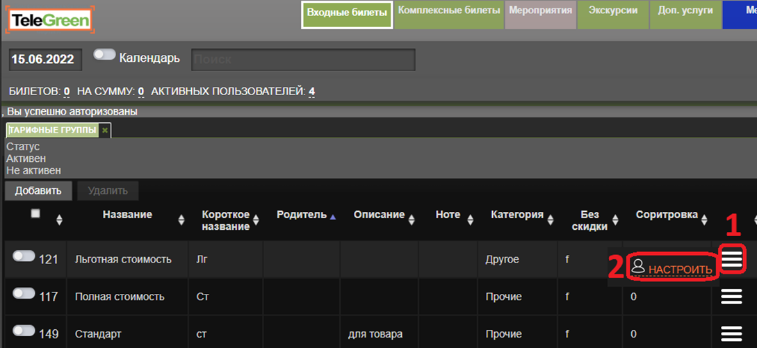Open the Мероприятия tab
Viewport: 757px width, 348px height.
click(540, 12)
